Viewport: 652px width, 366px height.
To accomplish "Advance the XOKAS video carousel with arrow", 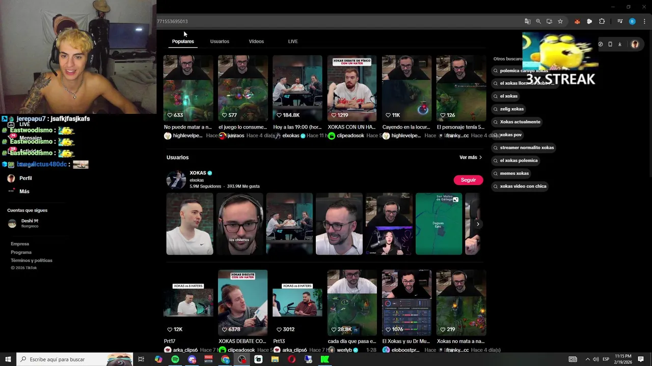I will pyautogui.click(x=478, y=224).
